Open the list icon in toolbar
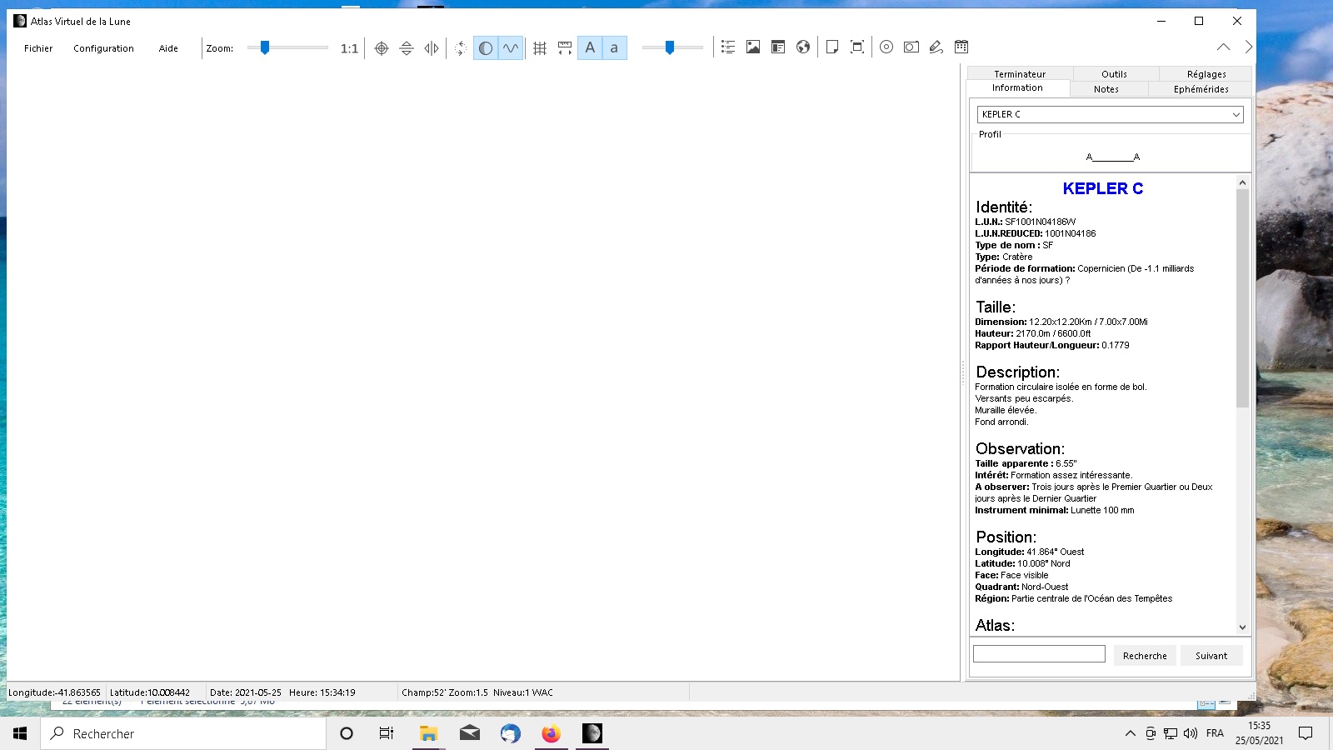 (728, 47)
